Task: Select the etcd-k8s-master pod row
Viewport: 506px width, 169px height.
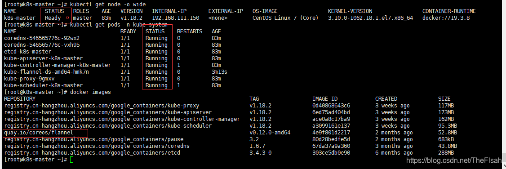Action: coord(112,52)
